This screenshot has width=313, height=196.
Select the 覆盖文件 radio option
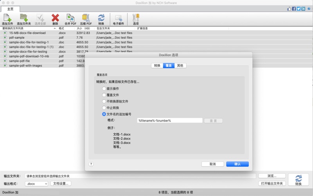pos(104,95)
